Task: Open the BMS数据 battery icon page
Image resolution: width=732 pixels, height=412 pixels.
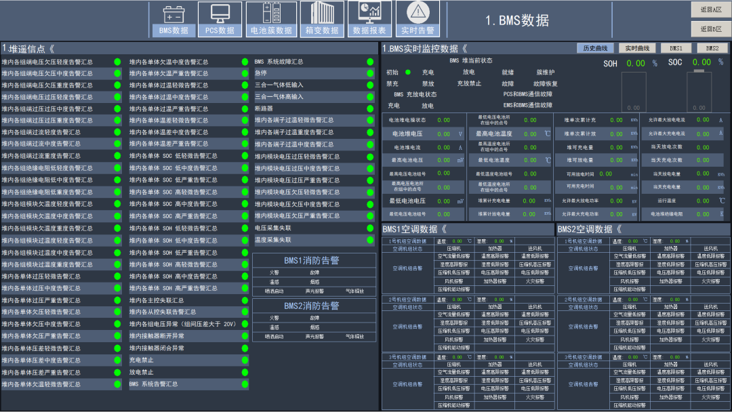Action: click(x=174, y=19)
